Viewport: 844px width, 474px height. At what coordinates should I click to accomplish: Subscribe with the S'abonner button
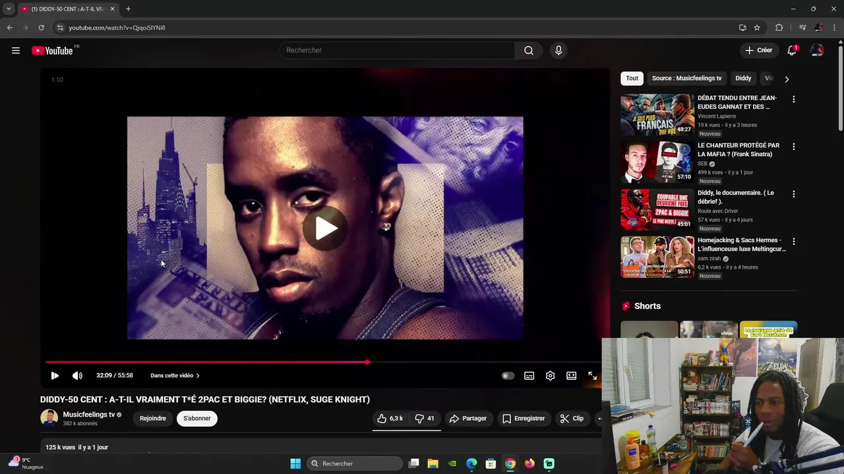click(x=197, y=419)
